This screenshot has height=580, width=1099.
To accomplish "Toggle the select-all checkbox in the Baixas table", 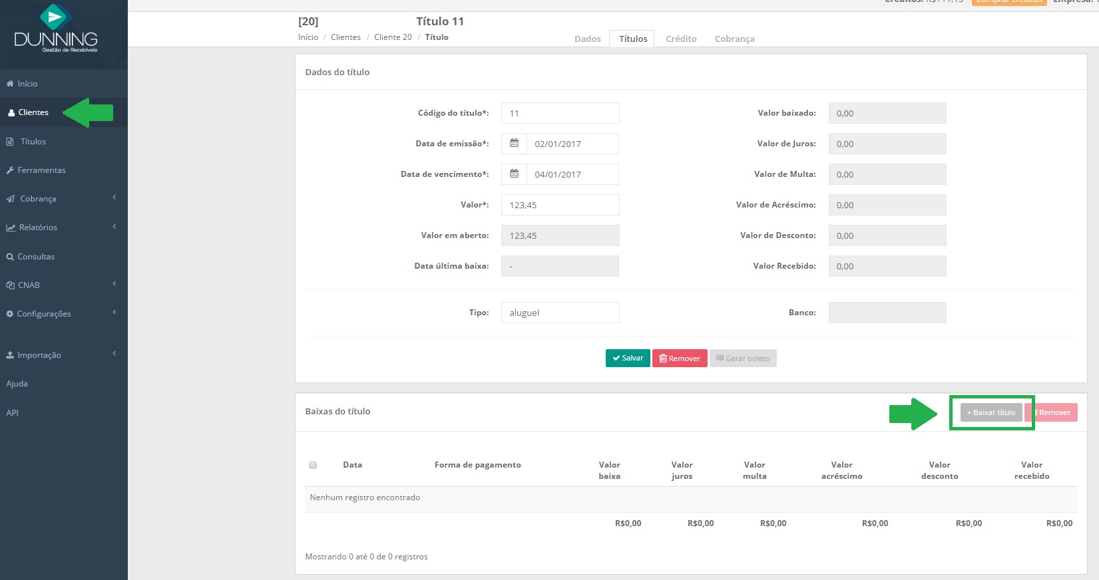I will pos(313,465).
